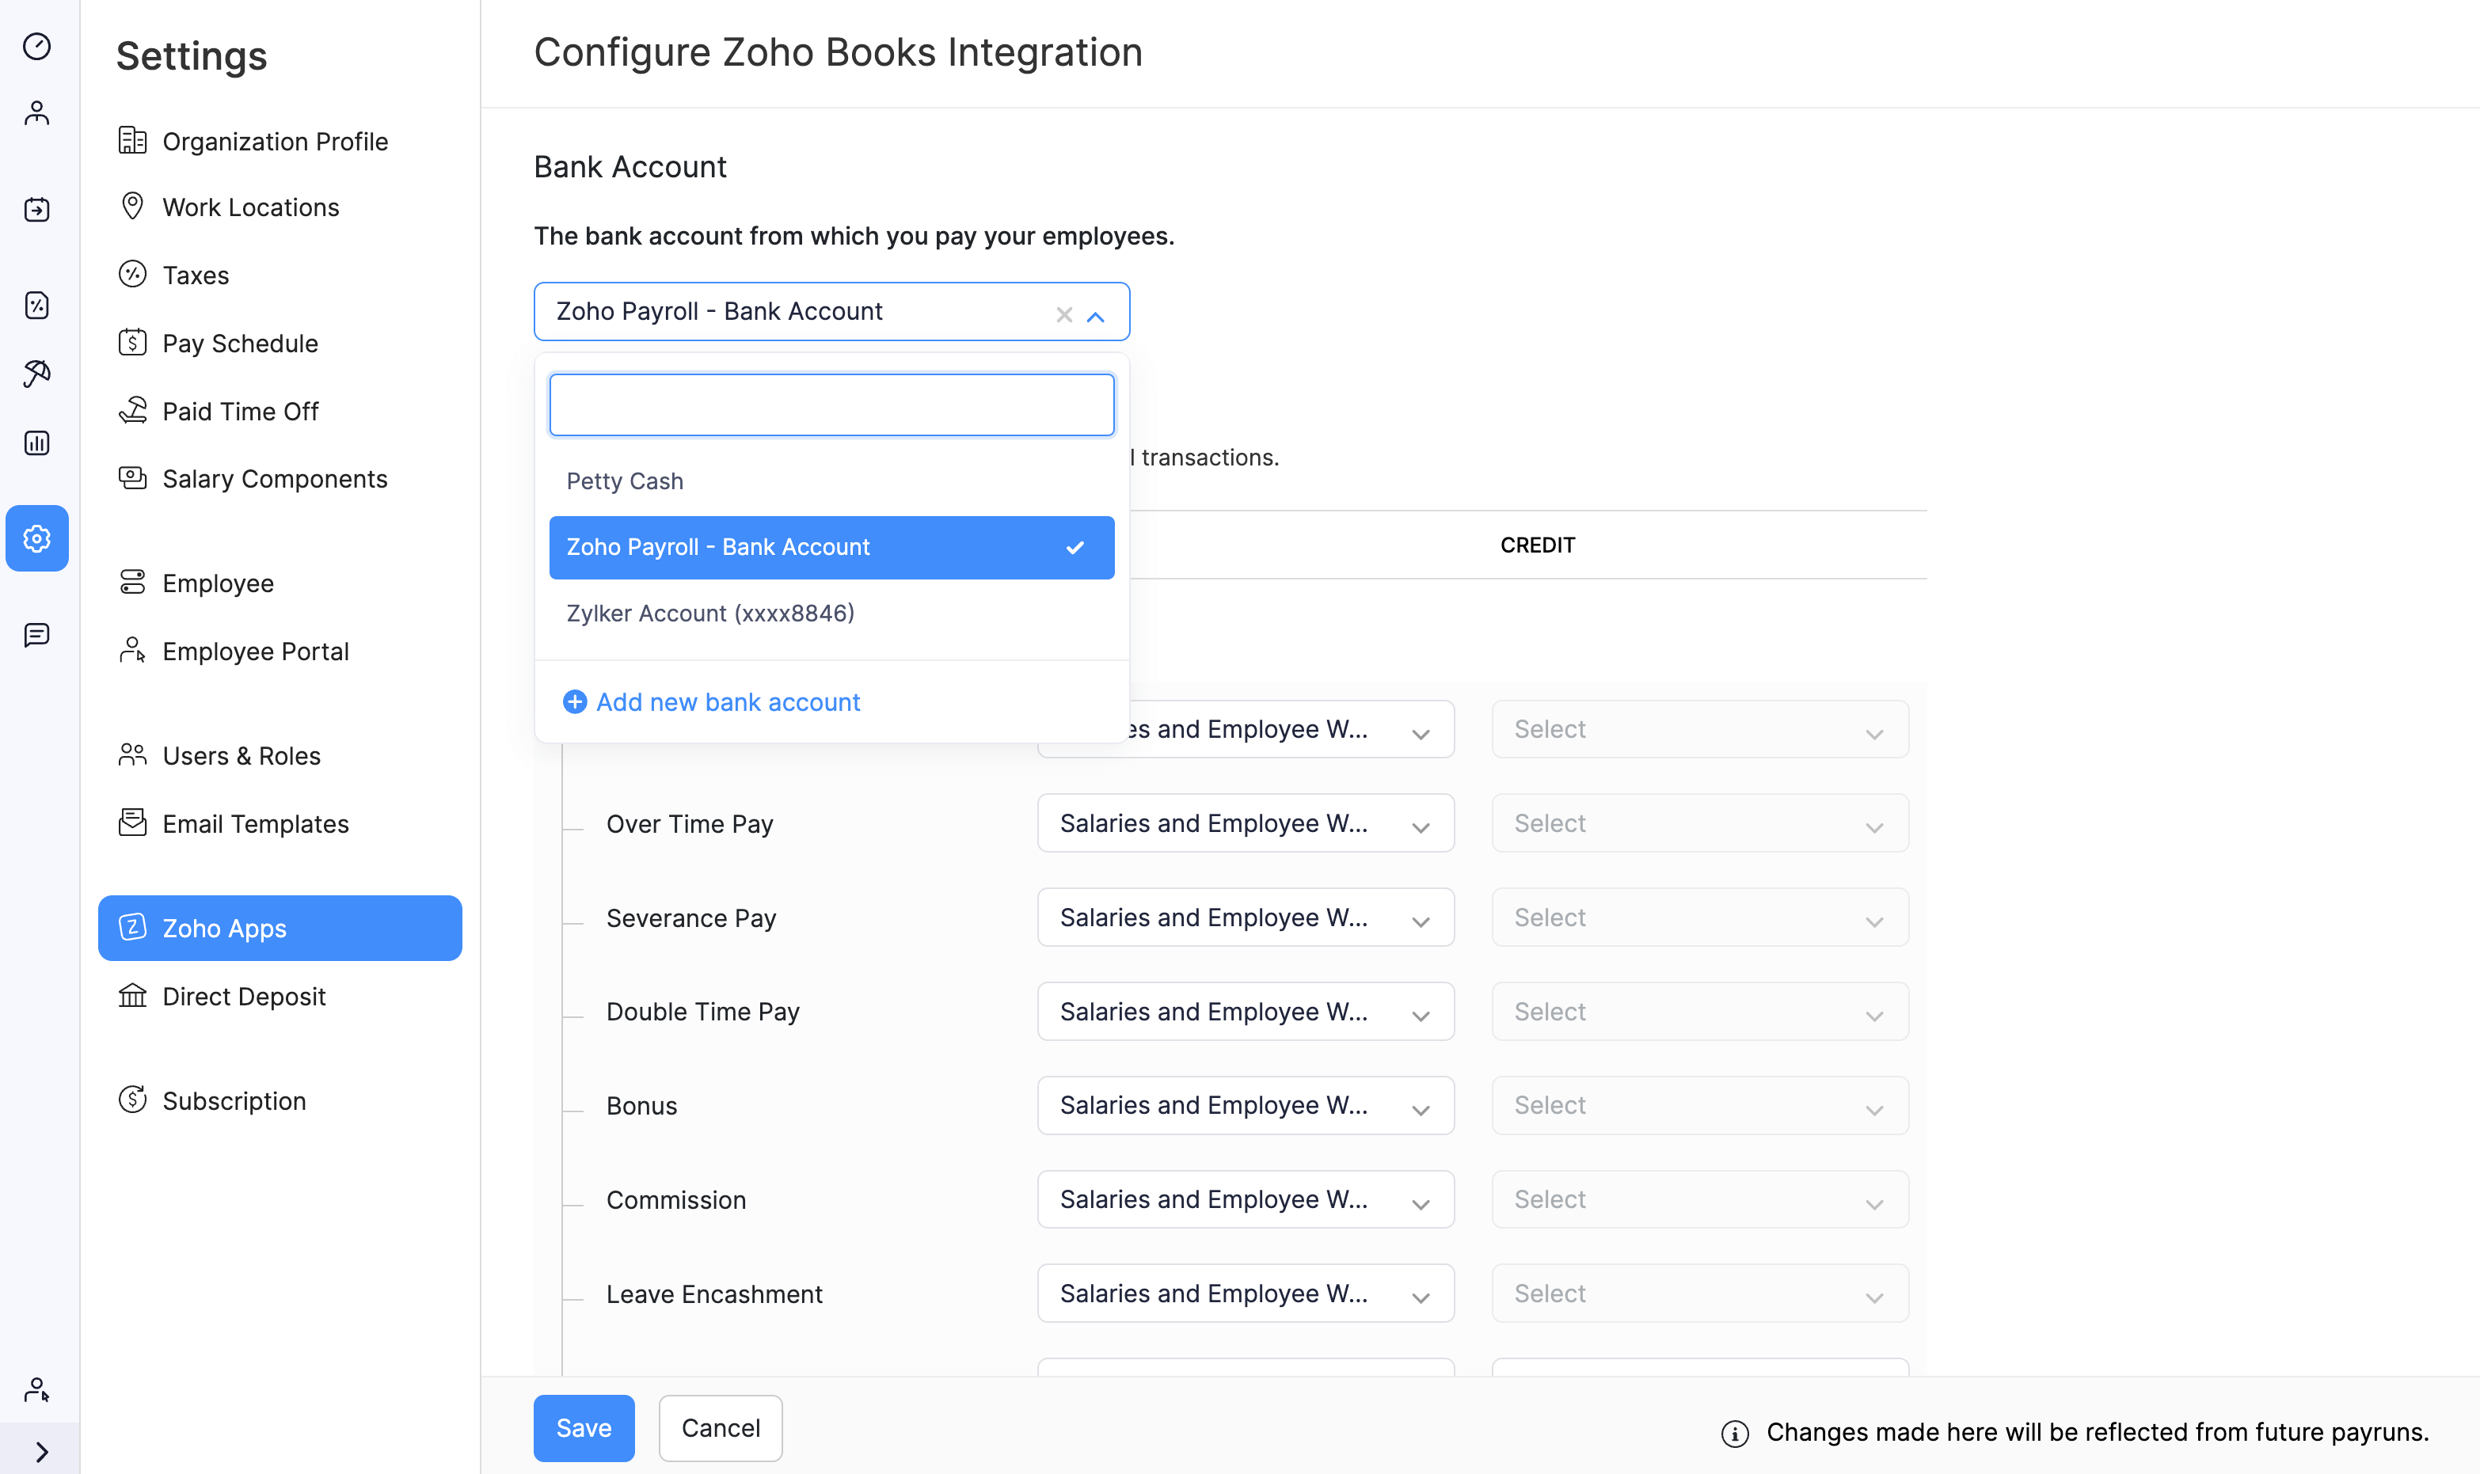This screenshot has width=2480, height=1474.
Task: Open Reports using the bar chart icon
Action: [x=36, y=443]
